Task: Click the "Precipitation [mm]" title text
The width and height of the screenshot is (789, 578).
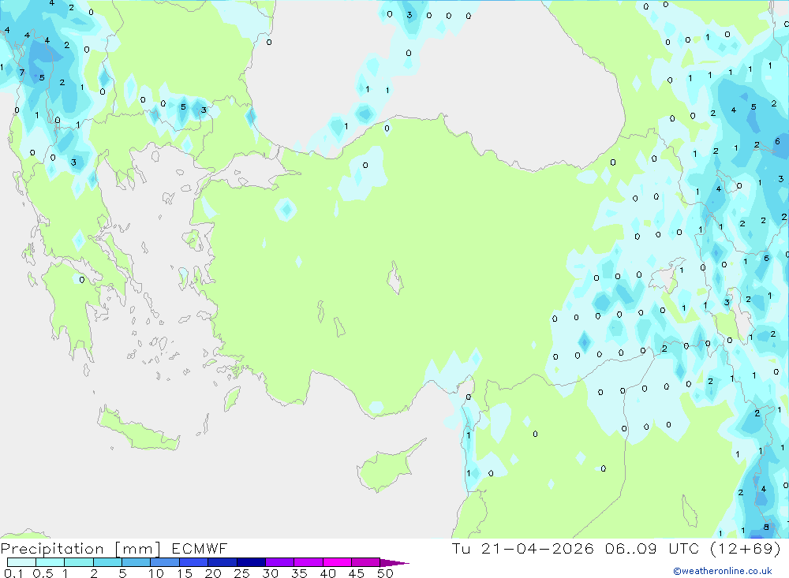Action: [80, 549]
